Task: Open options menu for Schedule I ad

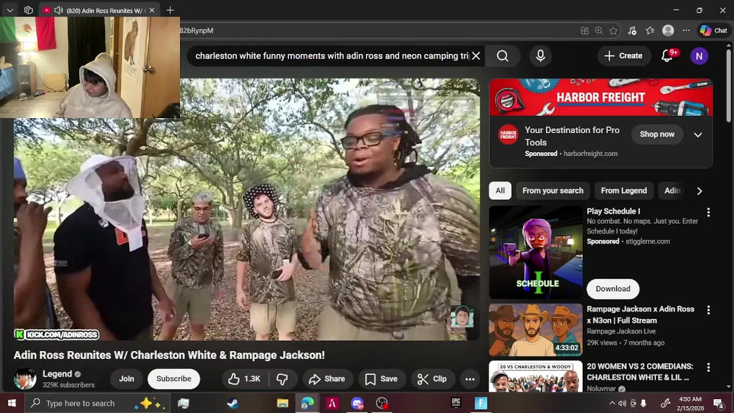Action: (708, 212)
